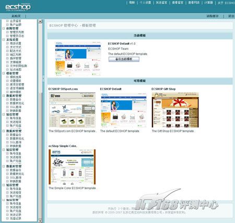Click the page icon beside 邮件模板
The image size is (235, 223).
click(7, 92)
